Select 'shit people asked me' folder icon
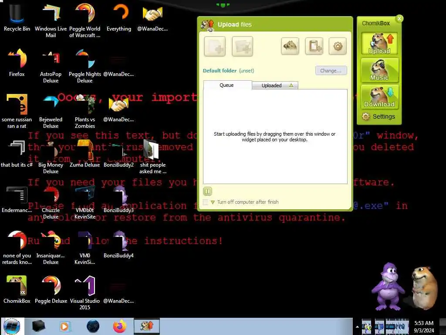 [x=153, y=157]
